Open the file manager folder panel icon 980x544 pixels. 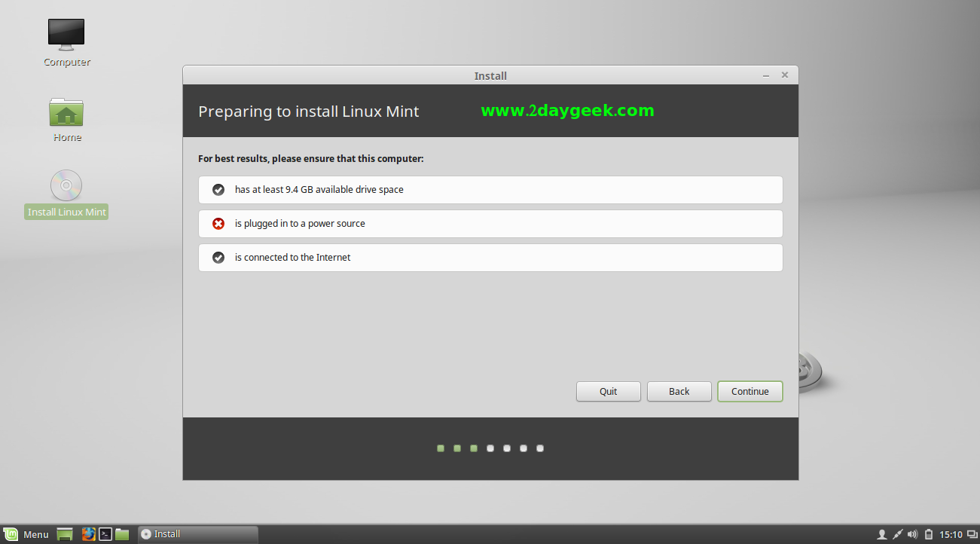(x=122, y=534)
